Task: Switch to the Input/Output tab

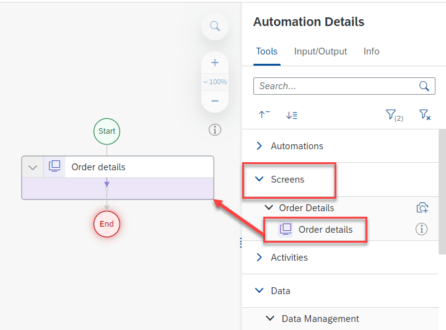Action: [320, 51]
